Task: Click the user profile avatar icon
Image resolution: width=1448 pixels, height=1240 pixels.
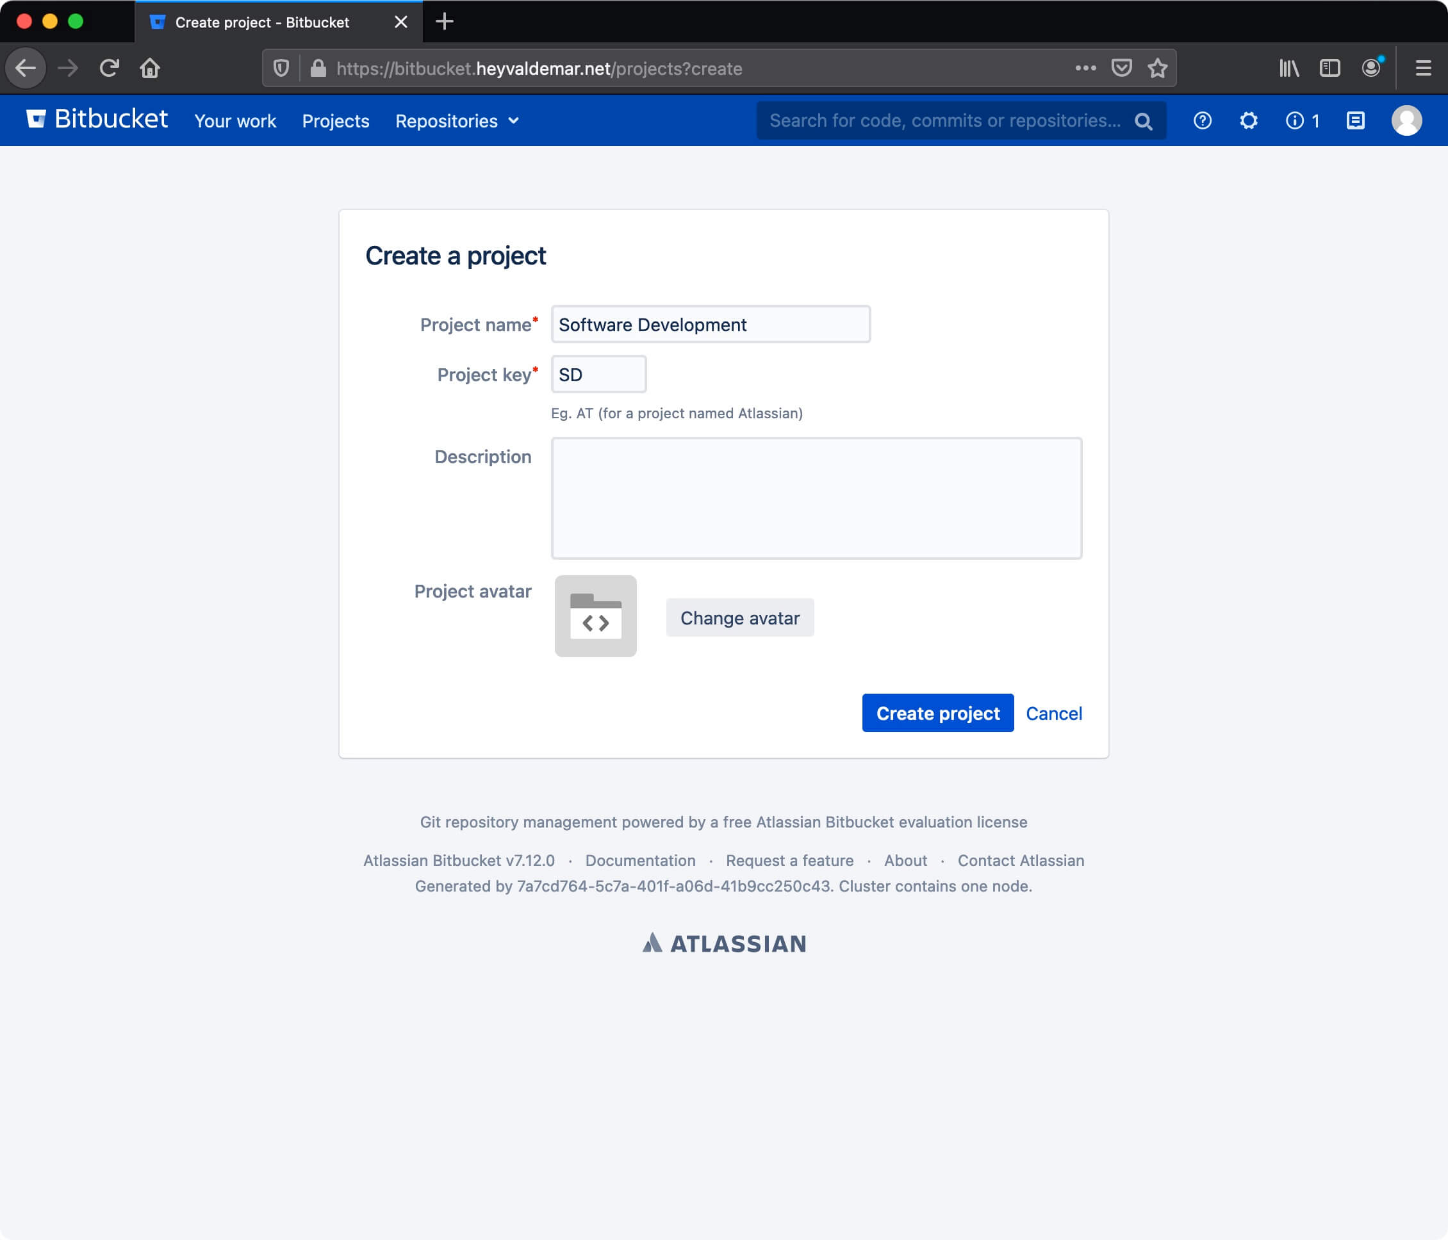Action: [1406, 119]
